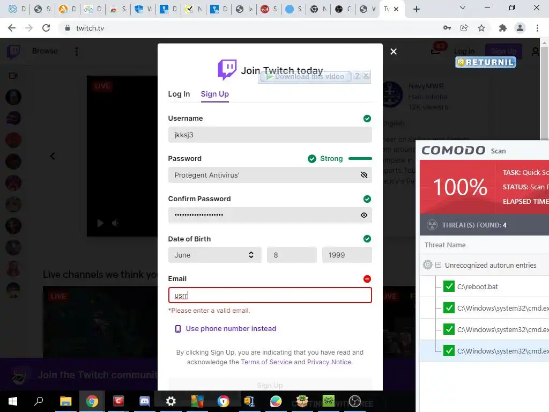Unmute the featured stream volume icon
This screenshot has width=549, height=412.
pyautogui.click(x=115, y=223)
